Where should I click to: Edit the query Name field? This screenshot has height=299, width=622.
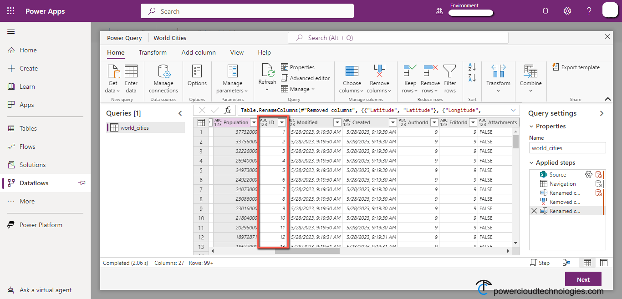pos(567,148)
